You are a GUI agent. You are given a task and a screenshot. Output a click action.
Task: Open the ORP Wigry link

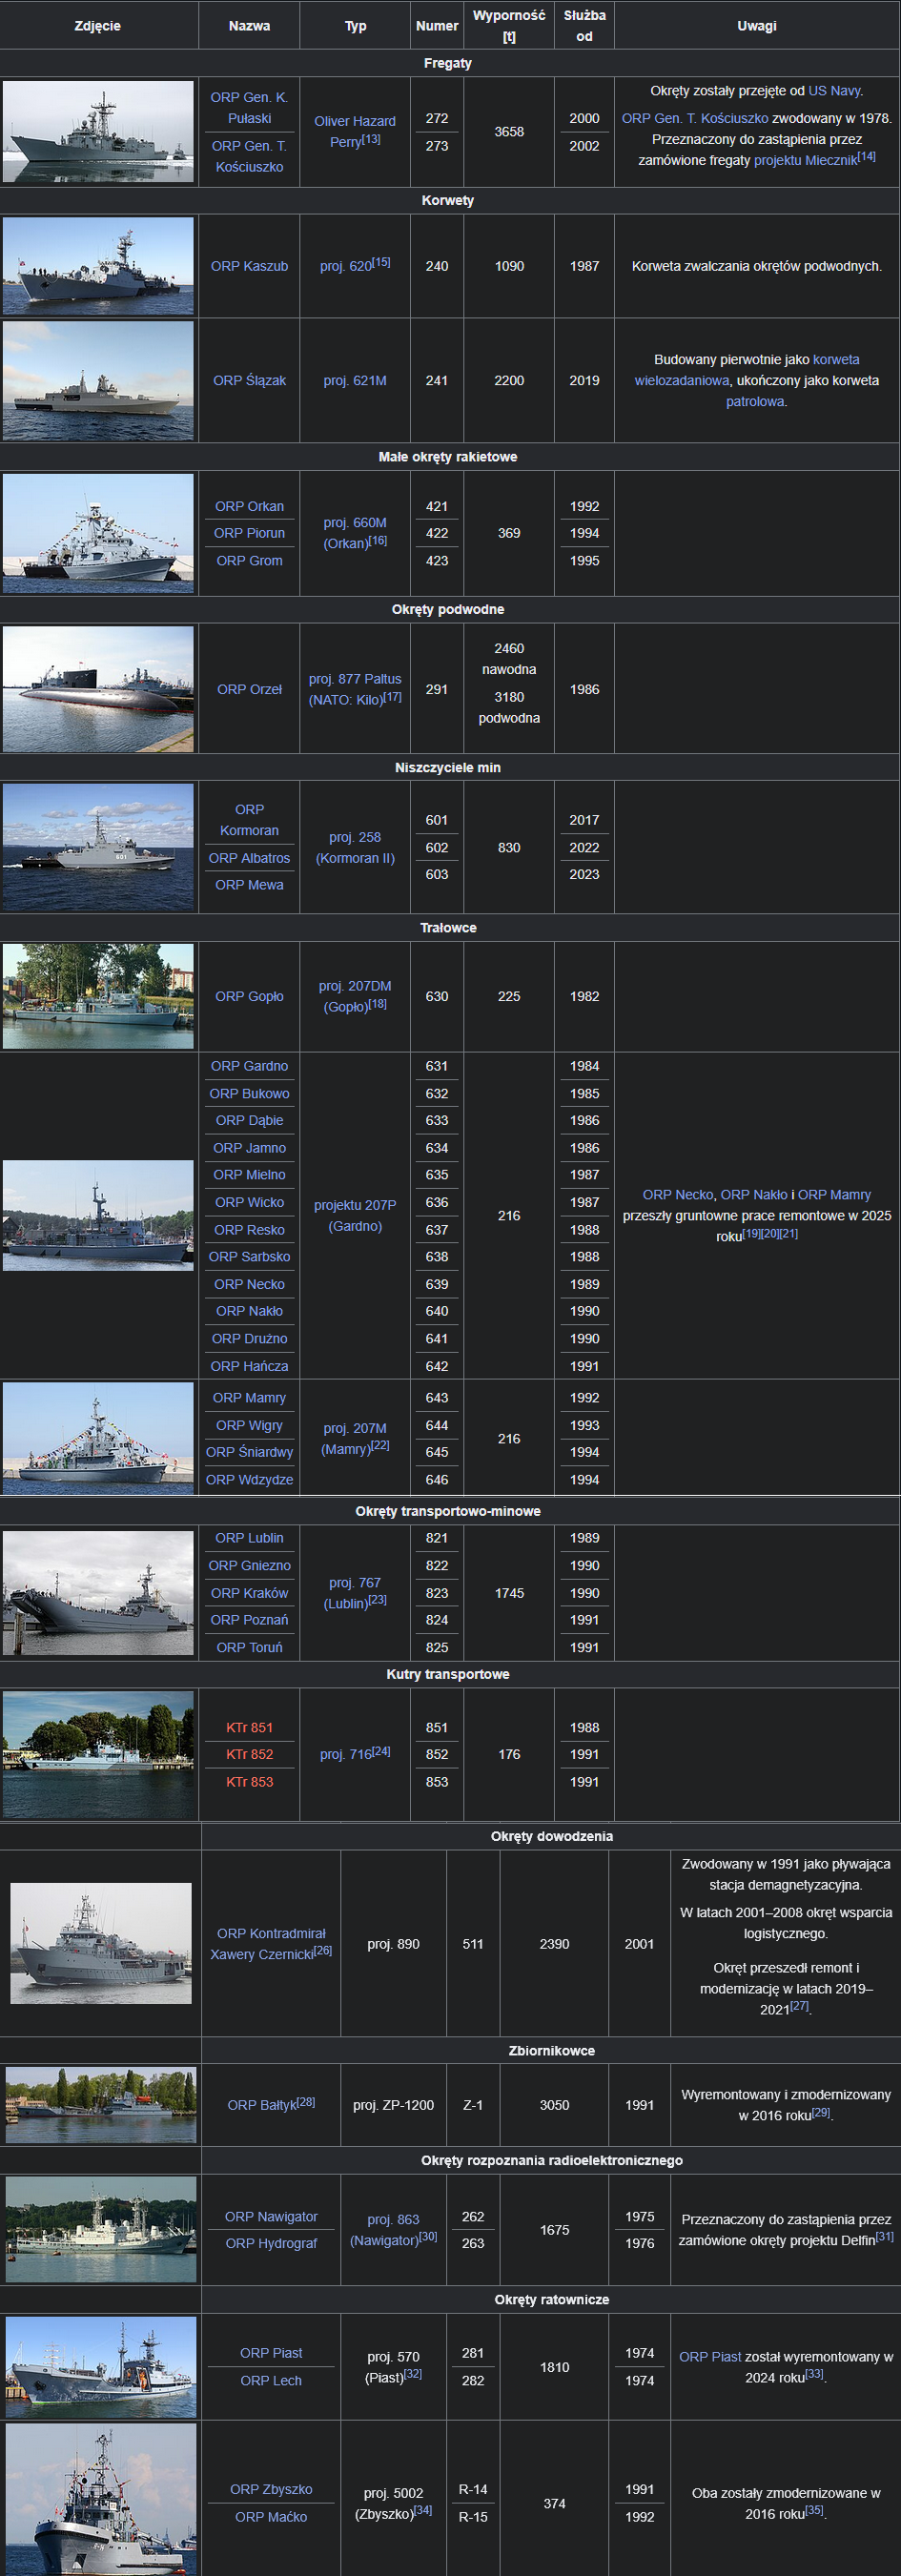(x=249, y=1425)
